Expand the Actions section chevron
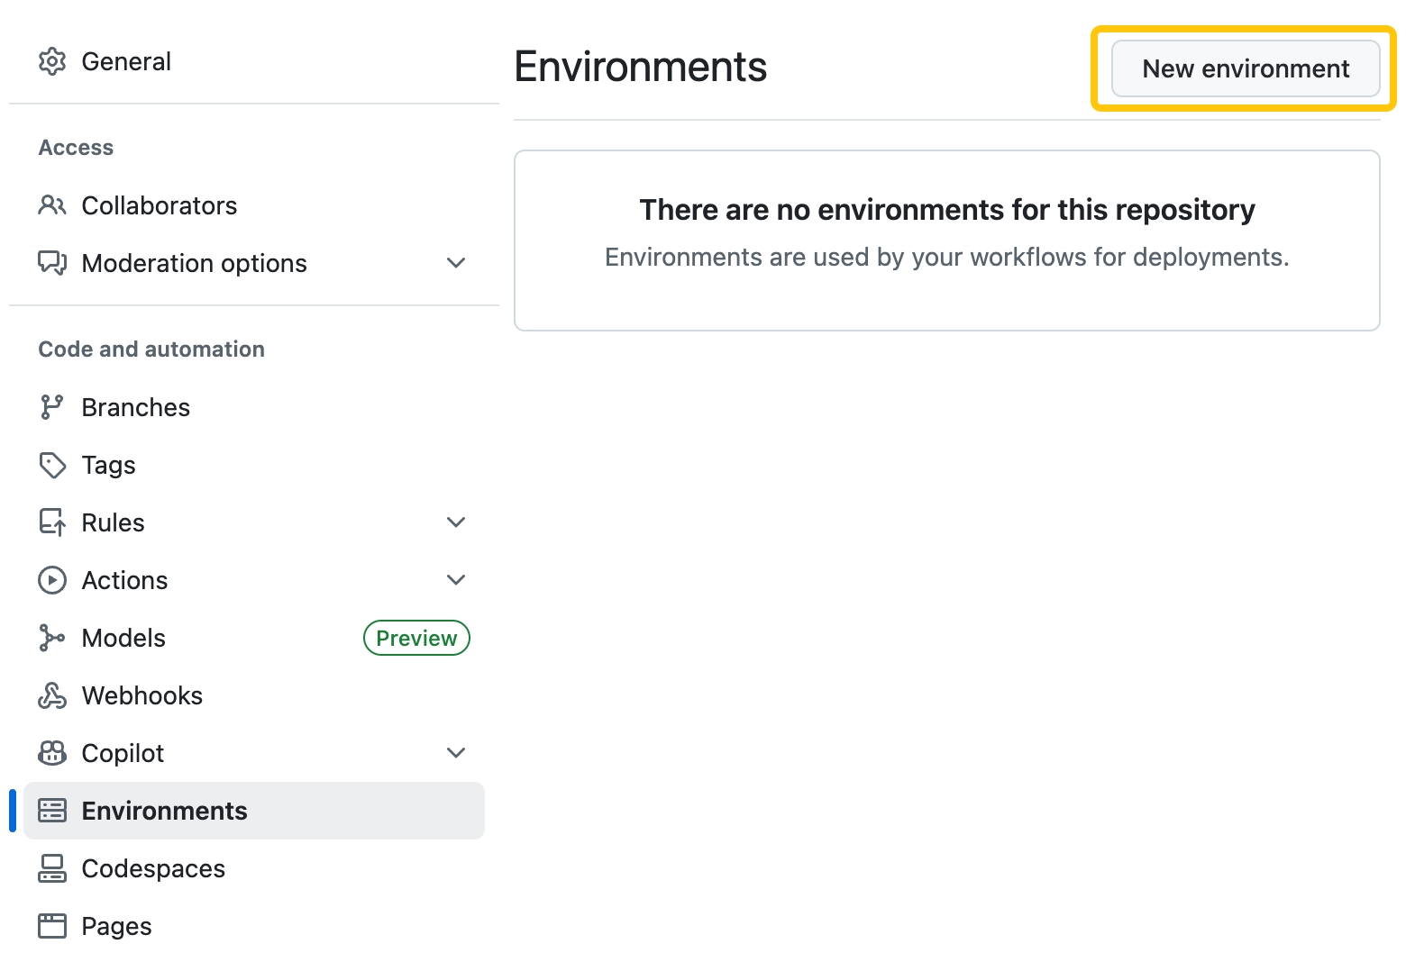Screen dimensions: 1406x962 pyautogui.click(x=456, y=580)
